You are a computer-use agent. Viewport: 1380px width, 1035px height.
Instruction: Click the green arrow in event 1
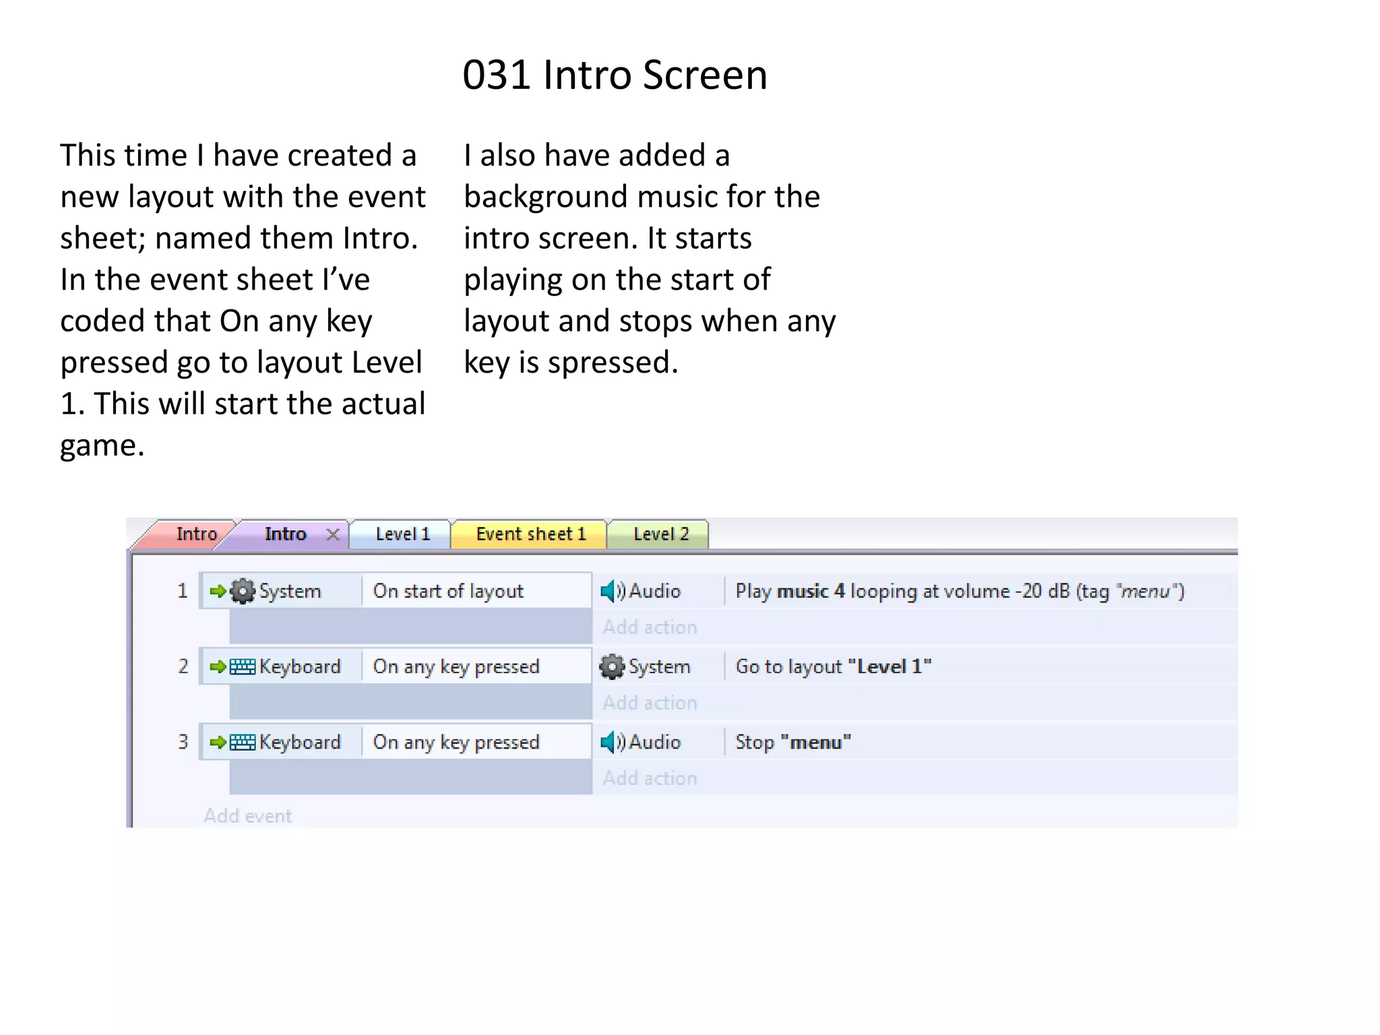(218, 592)
